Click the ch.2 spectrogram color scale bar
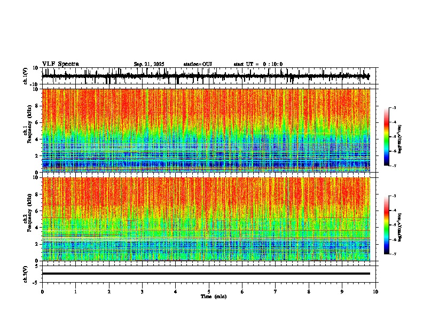Viewport: 423px width, 327px height. [387, 225]
